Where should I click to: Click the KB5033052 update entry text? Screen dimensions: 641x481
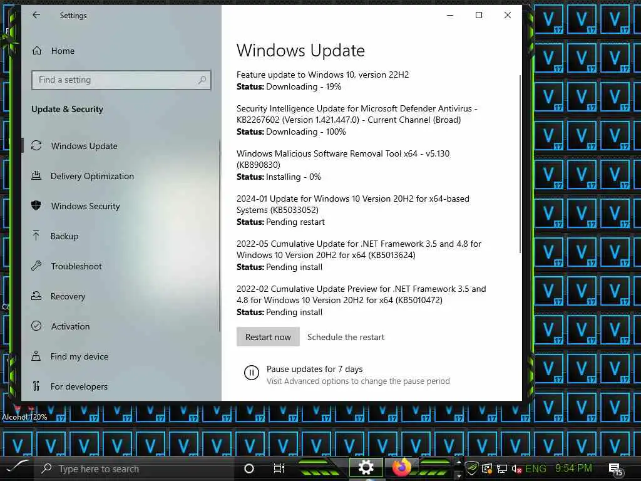(353, 204)
